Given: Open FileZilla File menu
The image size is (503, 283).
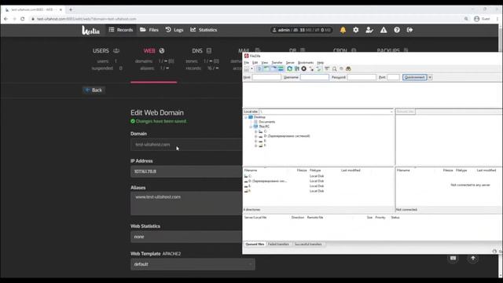Looking at the screenshot, I should coord(246,63).
